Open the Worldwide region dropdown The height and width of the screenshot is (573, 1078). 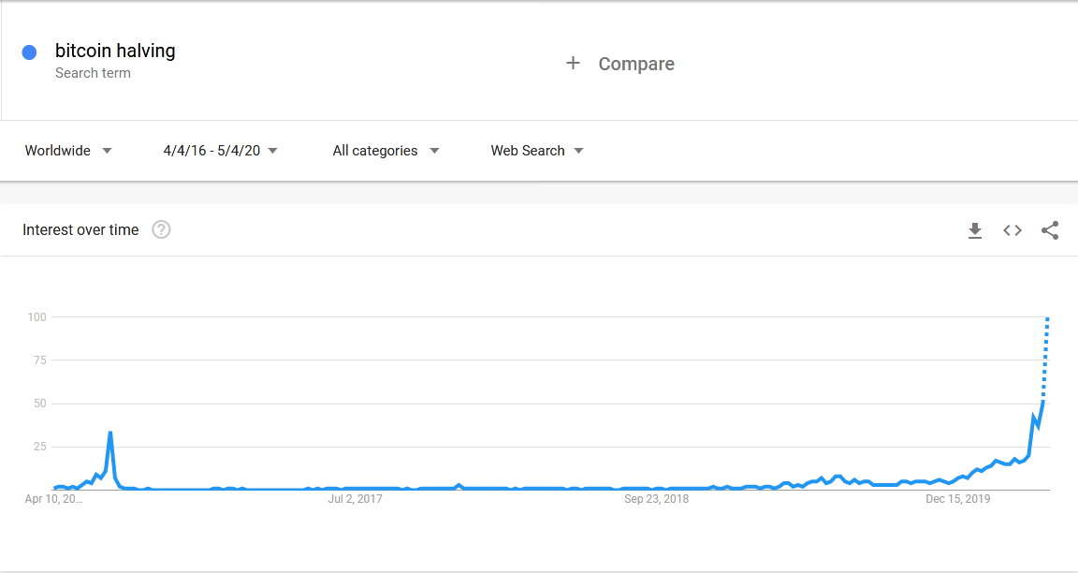[x=67, y=151]
